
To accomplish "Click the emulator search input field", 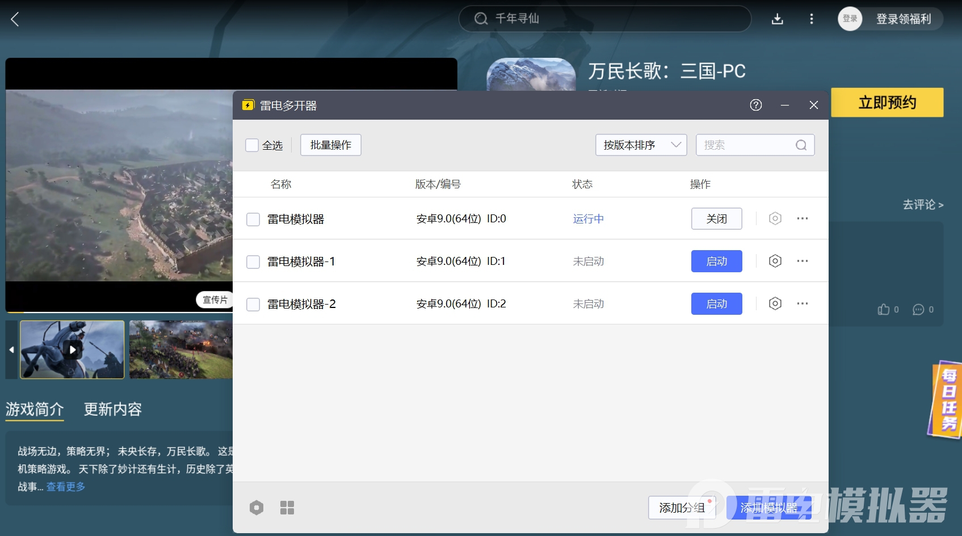I will pyautogui.click(x=746, y=145).
